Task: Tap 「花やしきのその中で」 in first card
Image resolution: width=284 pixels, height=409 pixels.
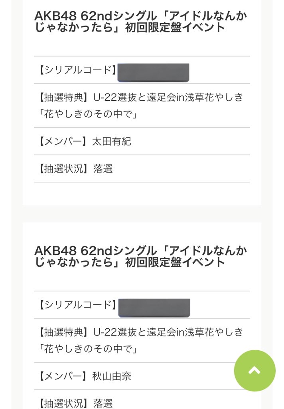Action: pyautogui.click(x=87, y=114)
